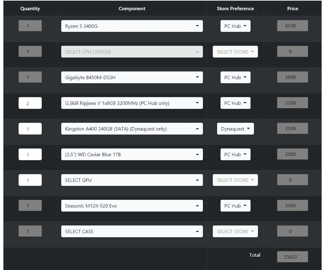The height and width of the screenshot is (270, 326).
Task: Change the PC Hub store for Seasonic PSU
Action: pos(235,206)
